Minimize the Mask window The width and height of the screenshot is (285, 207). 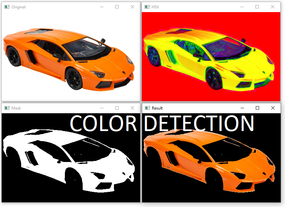pyautogui.click(x=102, y=108)
